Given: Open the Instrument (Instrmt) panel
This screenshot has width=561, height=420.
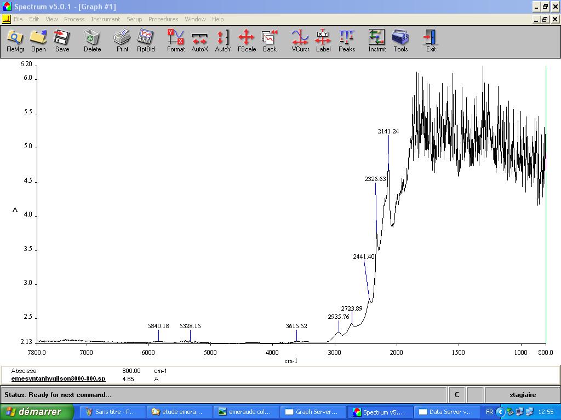Looking at the screenshot, I should click(377, 41).
